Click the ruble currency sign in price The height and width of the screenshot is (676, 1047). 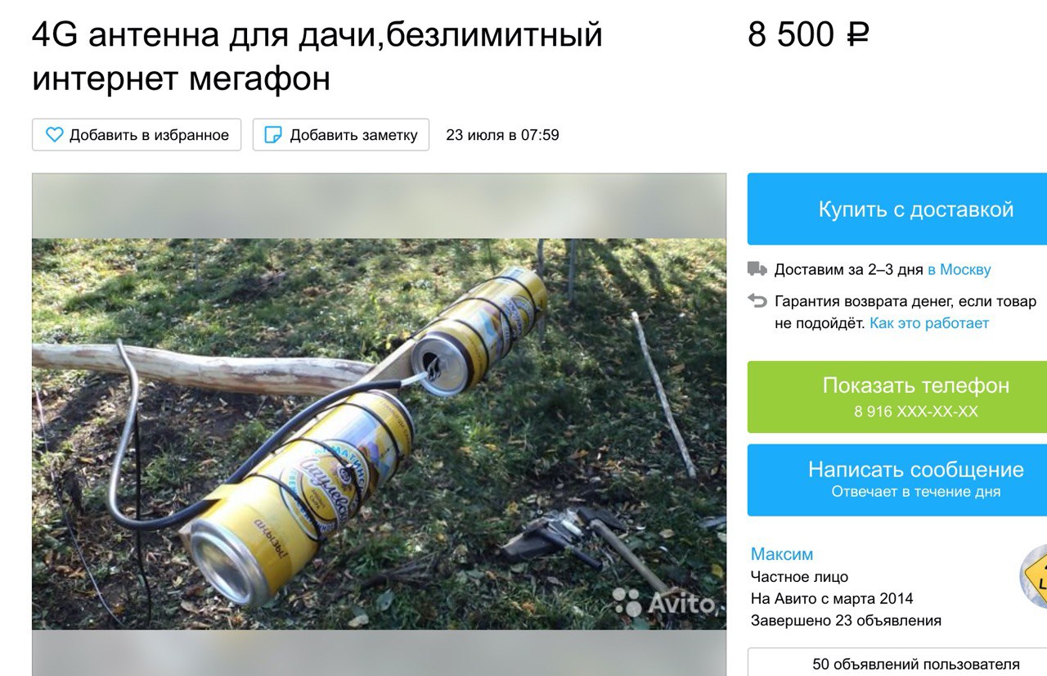click(x=858, y=35)
